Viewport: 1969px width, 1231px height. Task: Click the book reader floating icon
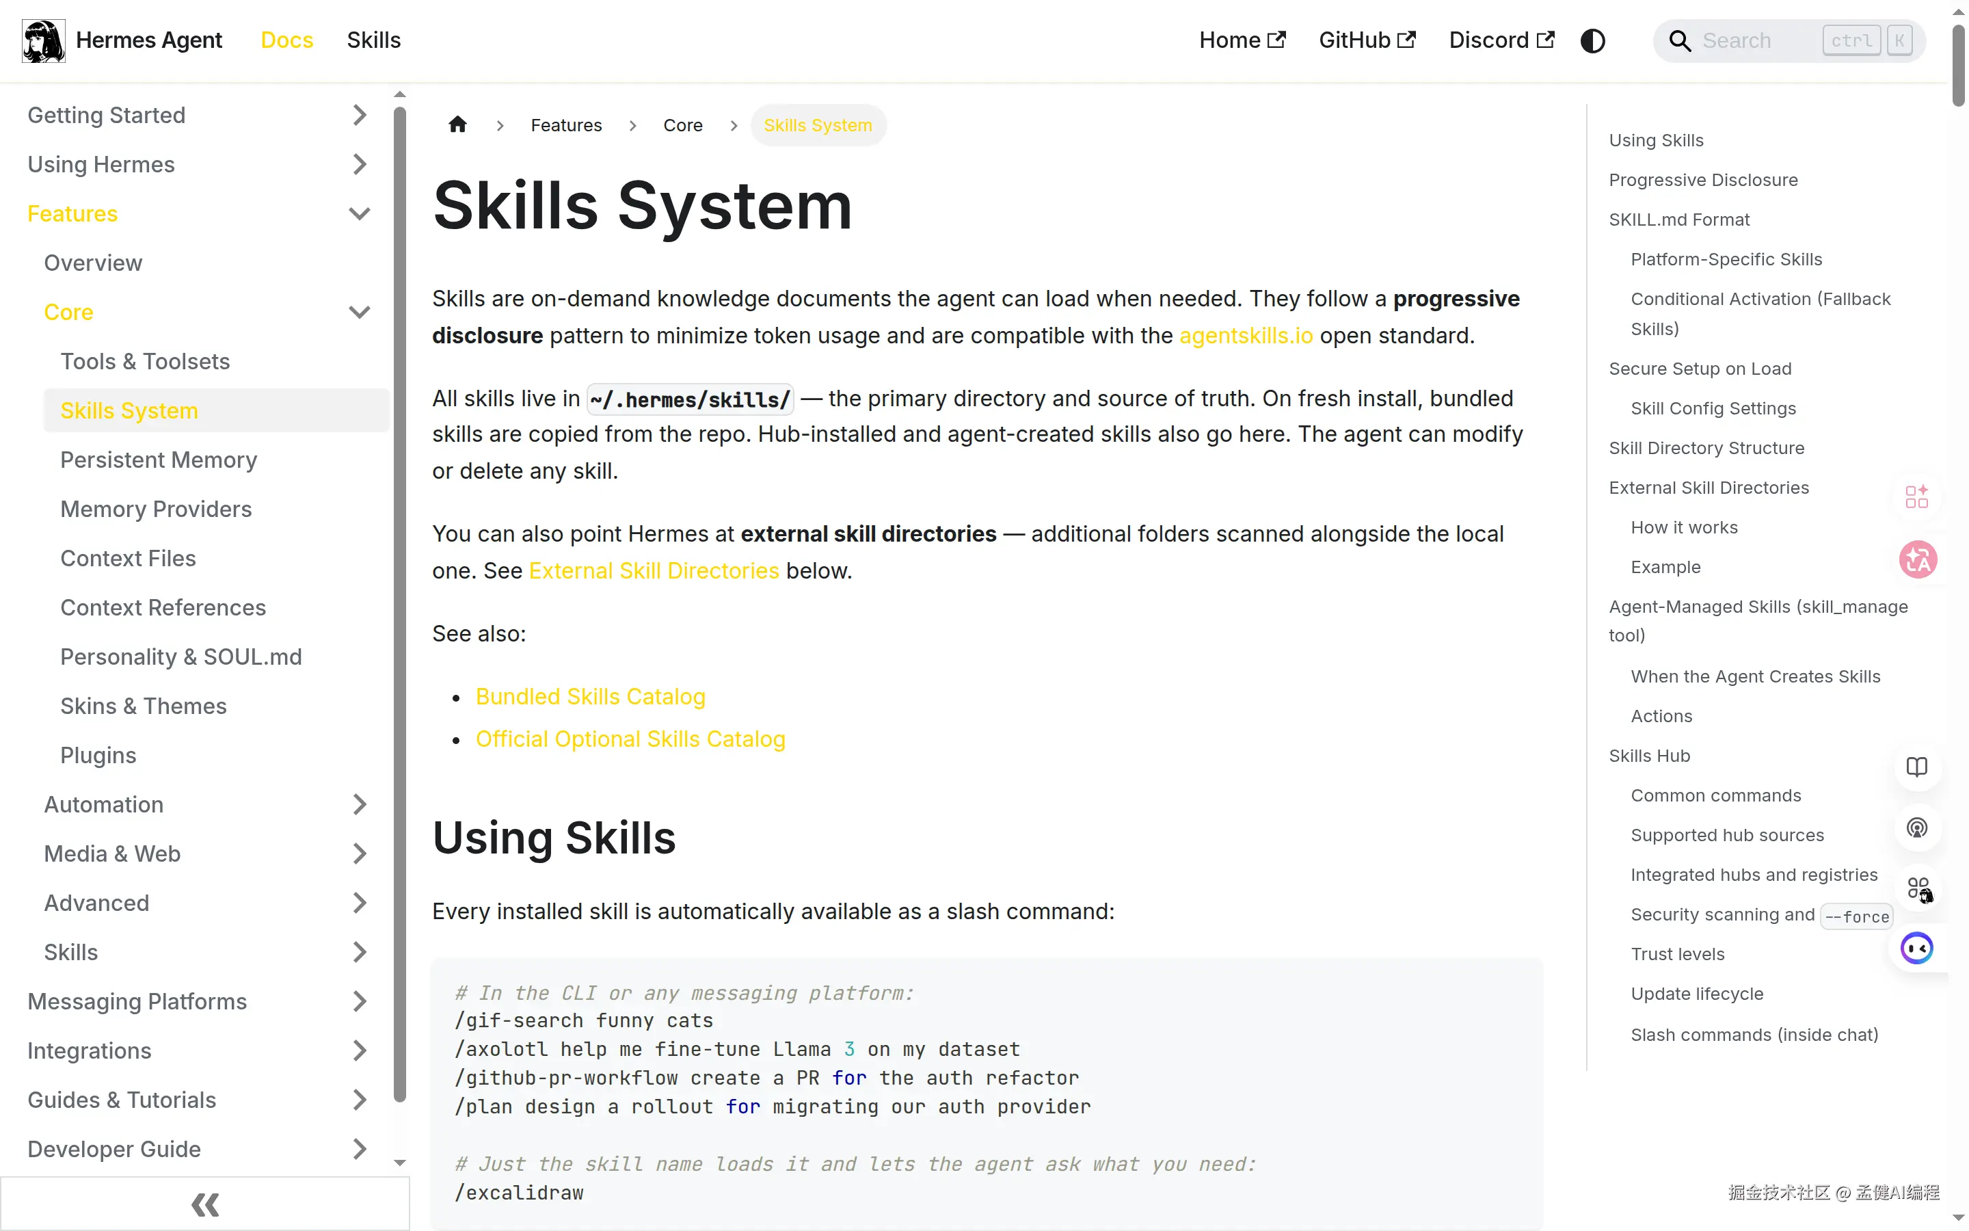point(1917,766)
